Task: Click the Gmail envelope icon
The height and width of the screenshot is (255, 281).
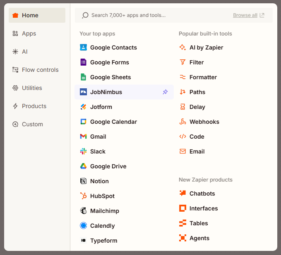Action: click(83, 137)
